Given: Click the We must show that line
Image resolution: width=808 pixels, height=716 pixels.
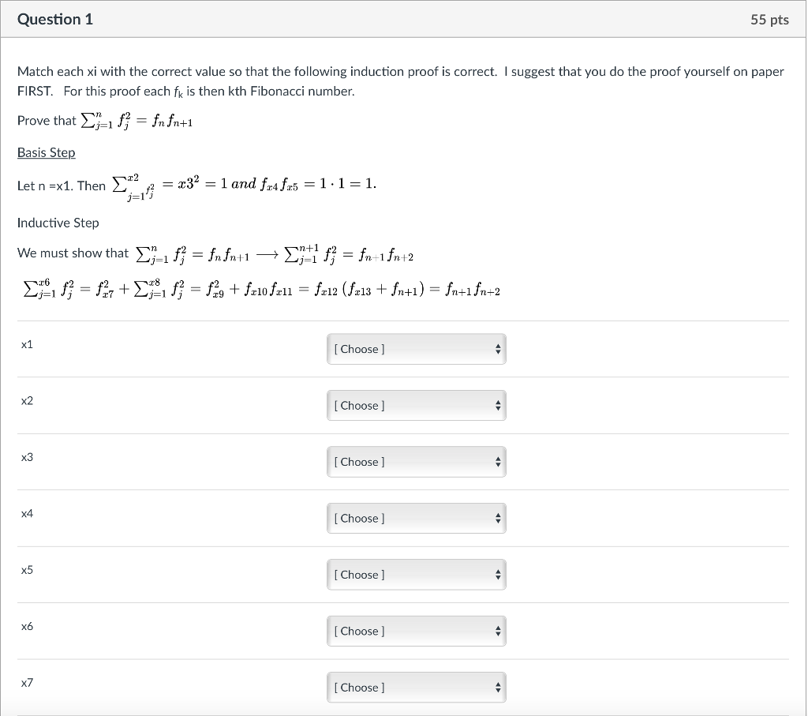Looking at the screenshot, I should click(x=215, y=253).
